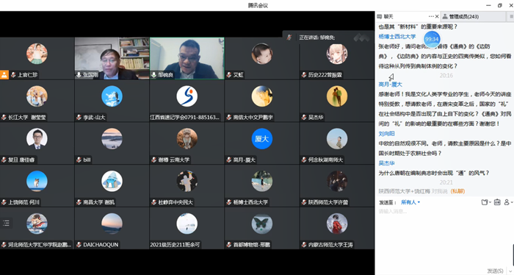
Task: Click the muted mic icon of bill
Action: coord(79,160)
